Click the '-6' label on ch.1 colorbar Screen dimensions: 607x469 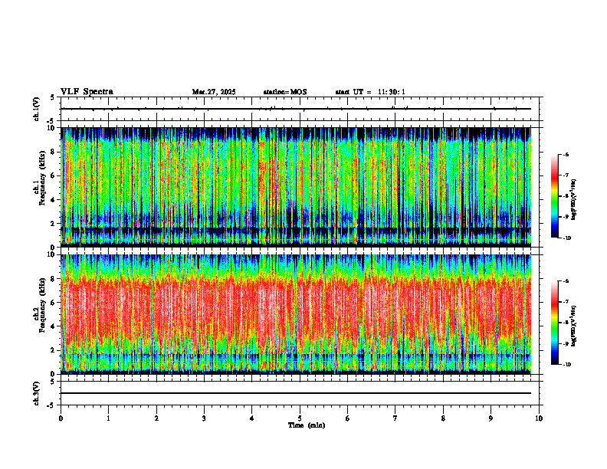[x=566, y=154]
